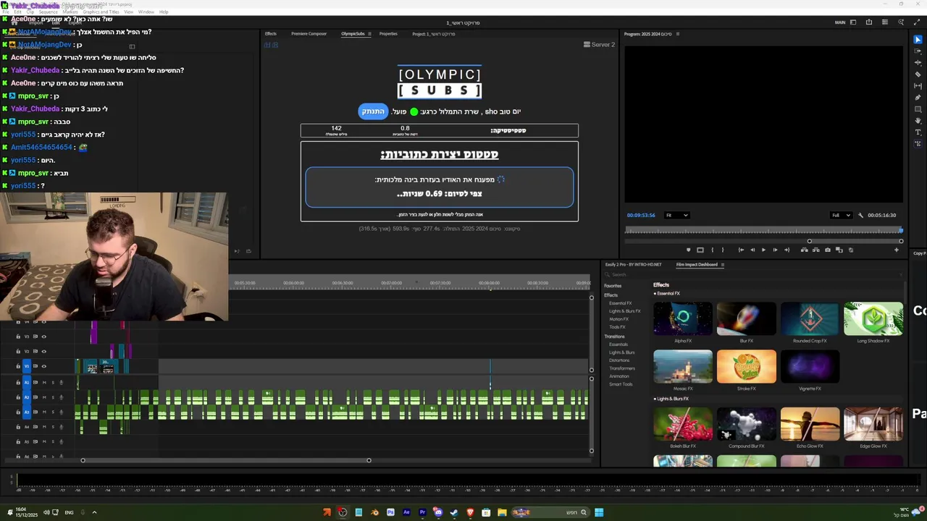The image size is (927, 521).
Task: Toggle V2 track visibility eye
Action: pyautogui.click(x=43, y=351)
